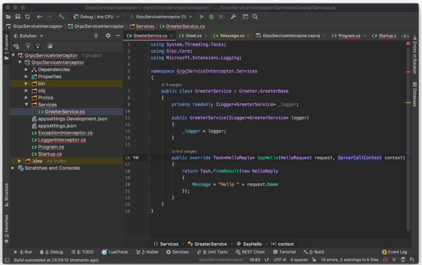
Task: Click the lock read-only status icon
Action: click(x=314, y=260)
